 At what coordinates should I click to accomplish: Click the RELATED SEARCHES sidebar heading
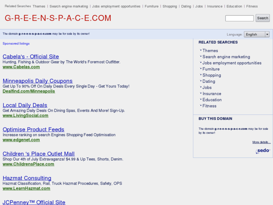218,42
